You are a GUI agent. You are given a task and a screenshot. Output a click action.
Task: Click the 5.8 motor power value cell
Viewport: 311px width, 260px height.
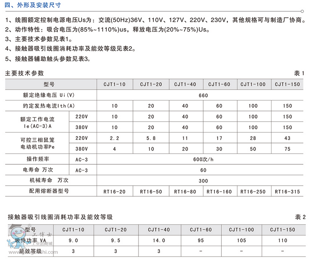click(x=151, y=138)
